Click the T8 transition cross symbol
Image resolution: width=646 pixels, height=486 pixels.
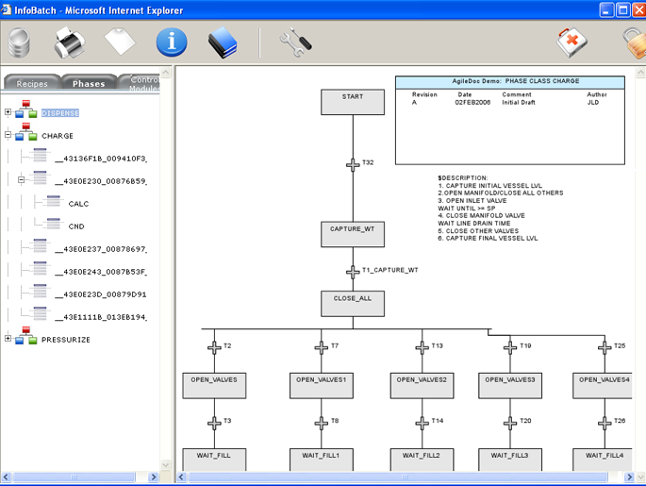322,423
